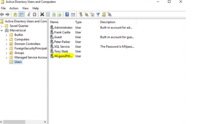This screenshot has width=199, height=124.
Task: Toggle the Show/Hide Console Tree button
Action: 21,14
